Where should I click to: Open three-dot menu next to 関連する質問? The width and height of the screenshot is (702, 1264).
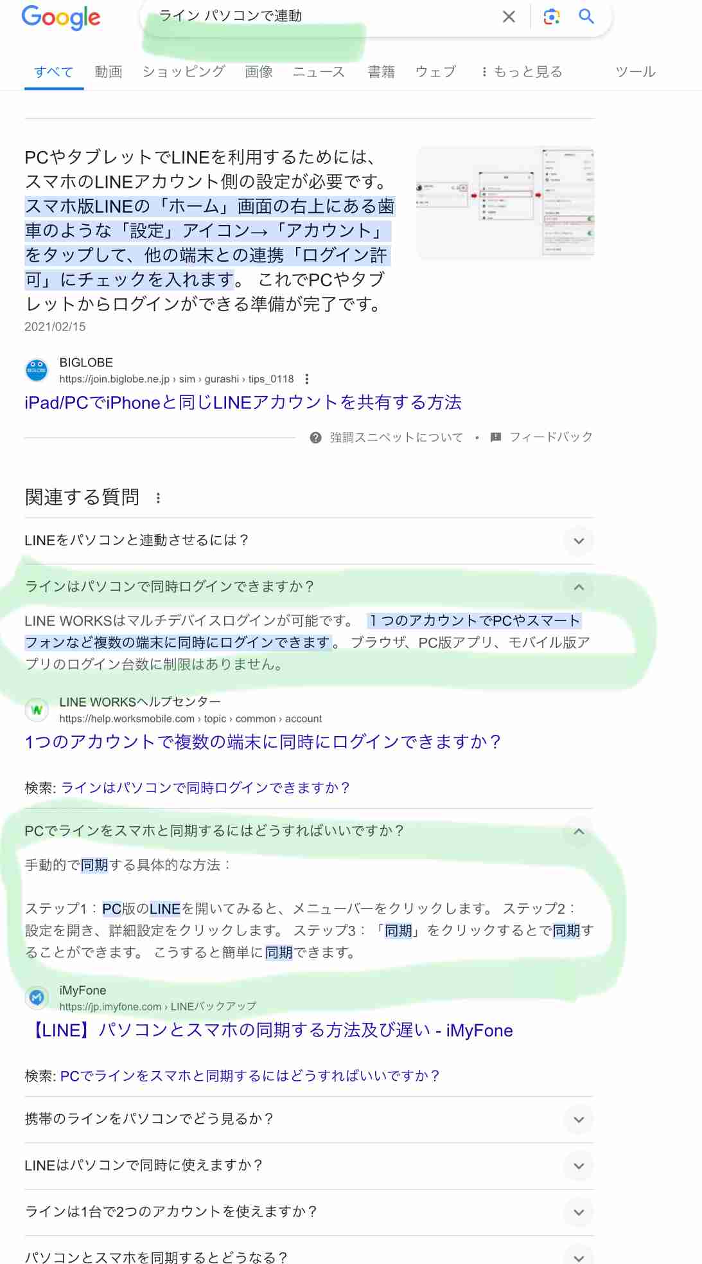(158, 498)
